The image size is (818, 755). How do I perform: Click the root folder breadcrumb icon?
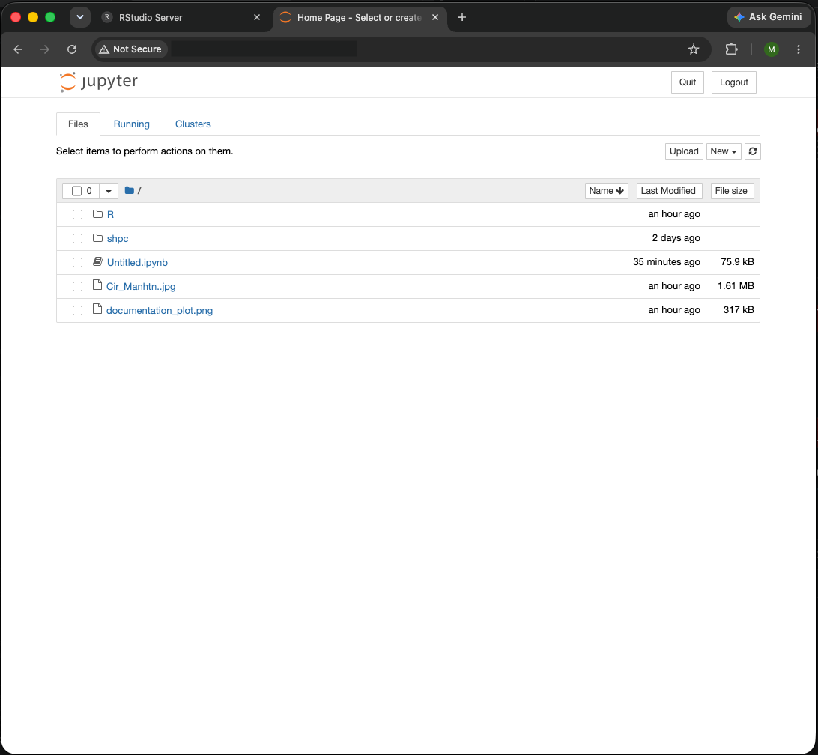click(130, 190)
